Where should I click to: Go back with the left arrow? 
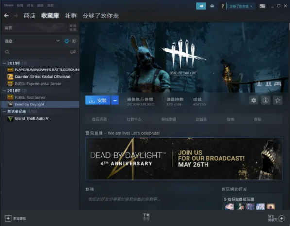click(6, 16)
